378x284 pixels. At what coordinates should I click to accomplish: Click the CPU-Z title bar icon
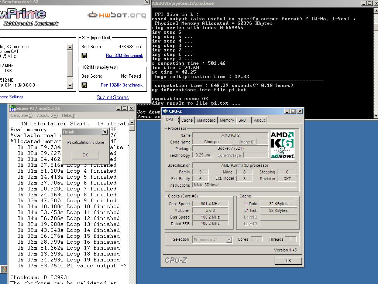pos(165,111)
